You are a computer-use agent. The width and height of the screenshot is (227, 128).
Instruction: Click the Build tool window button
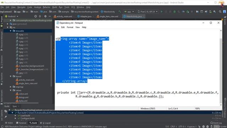tap(33, 123)
